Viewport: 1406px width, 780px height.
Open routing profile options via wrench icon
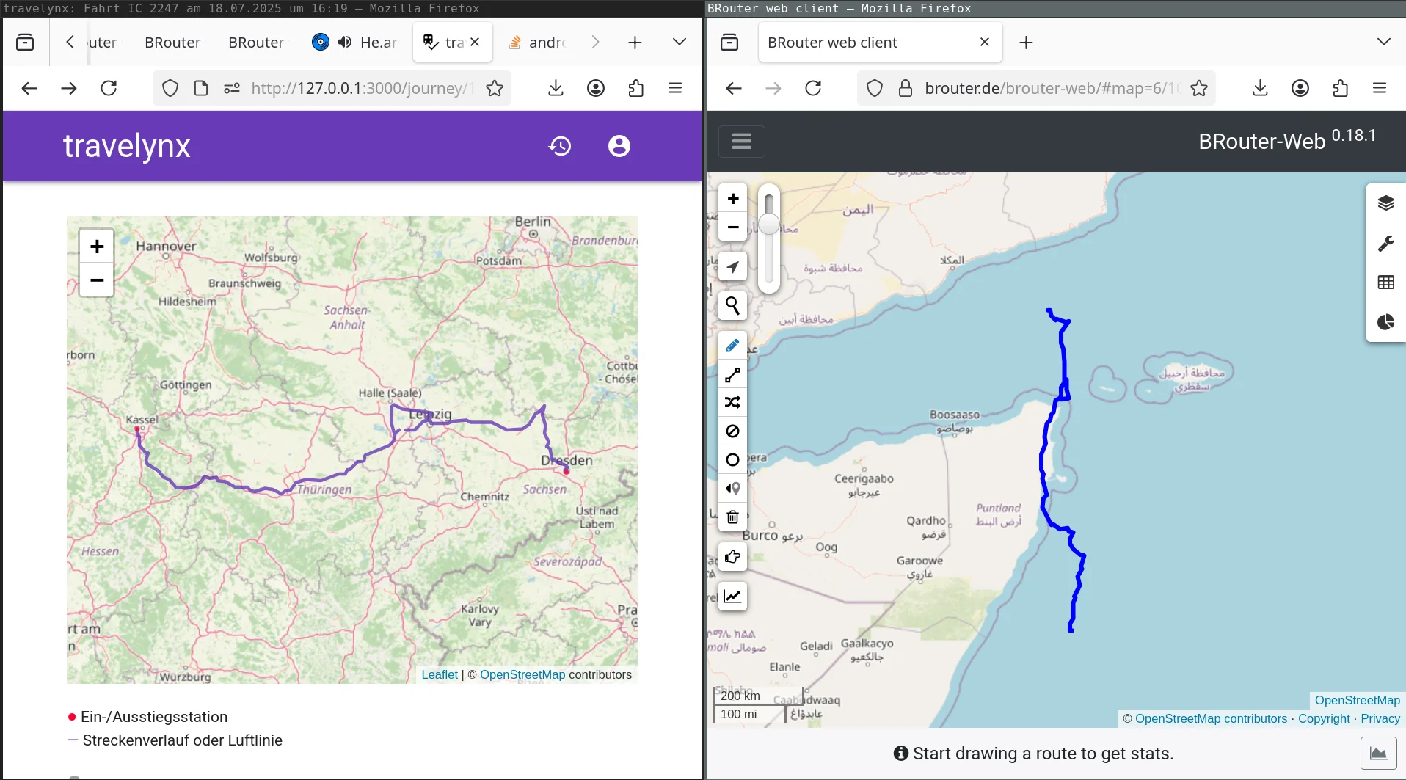pos(1385,244)
